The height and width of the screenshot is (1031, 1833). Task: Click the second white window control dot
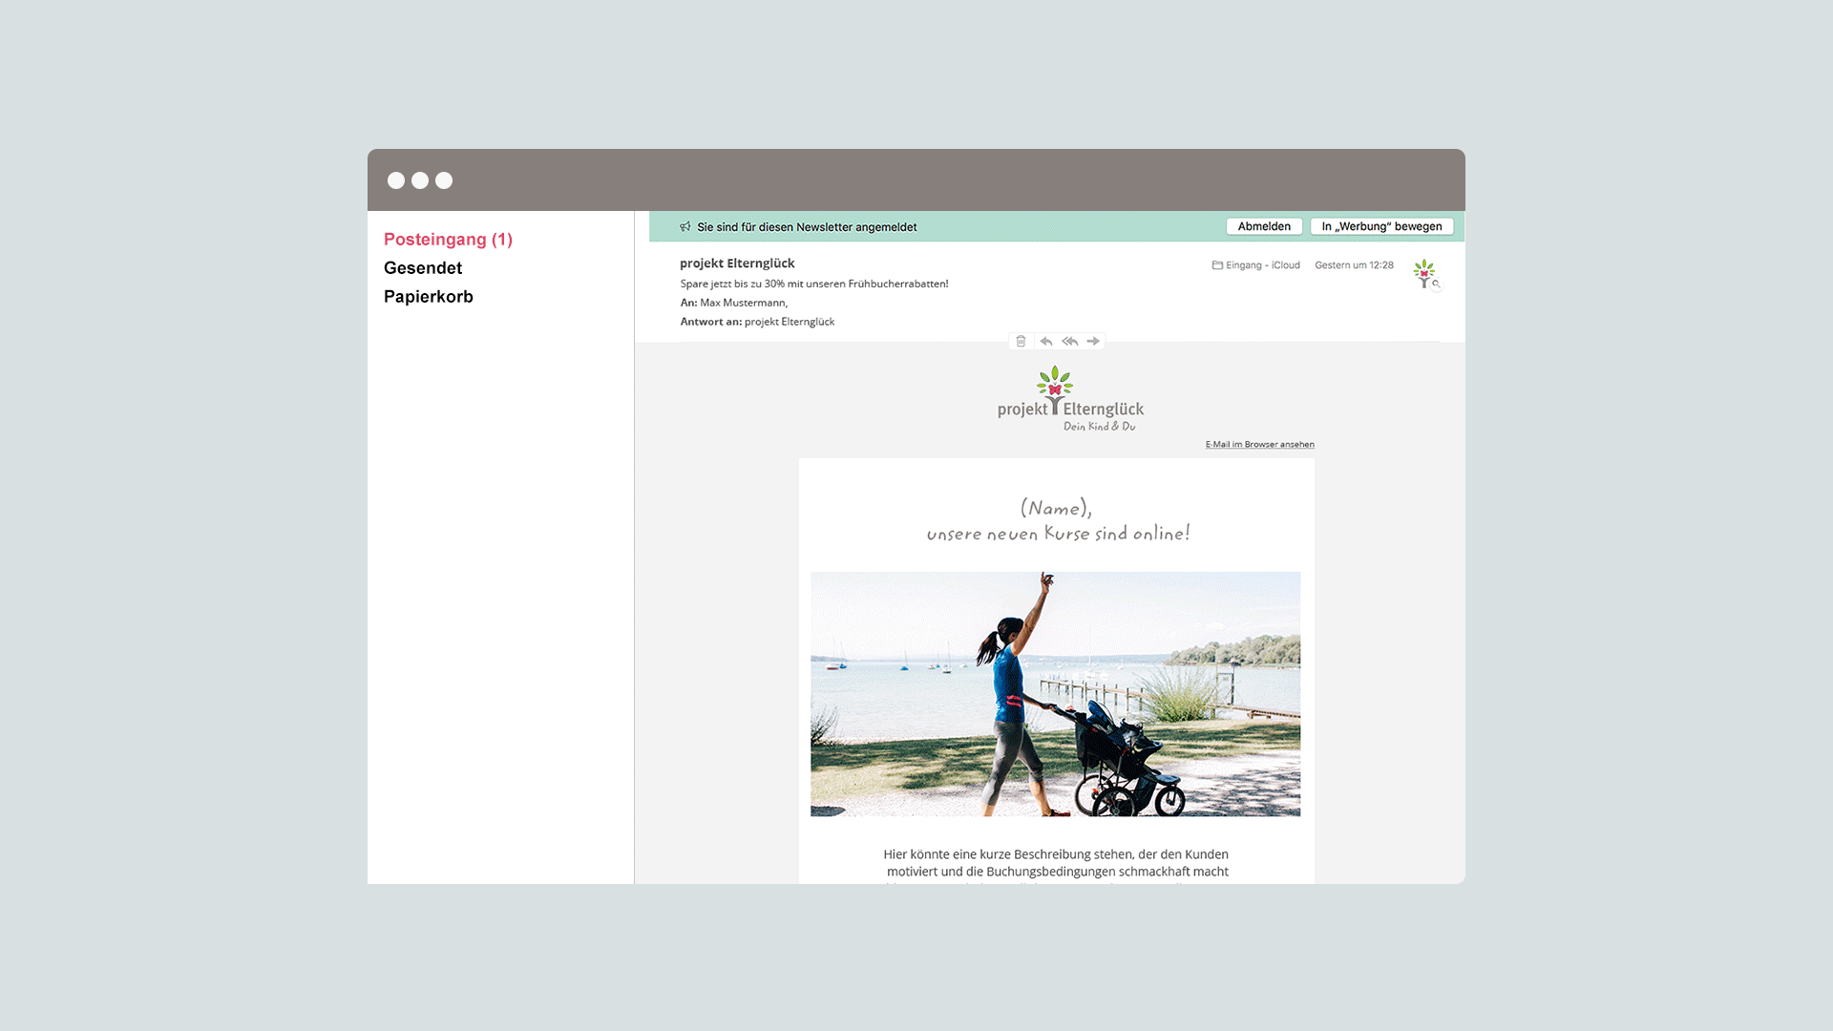coord(420,180)
